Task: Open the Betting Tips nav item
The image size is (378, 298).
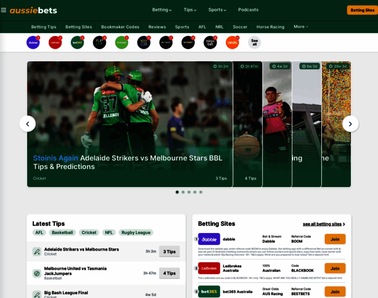Action: (x=44, y=27)
